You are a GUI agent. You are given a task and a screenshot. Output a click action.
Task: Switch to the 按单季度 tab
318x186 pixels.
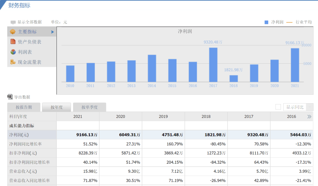90,107
